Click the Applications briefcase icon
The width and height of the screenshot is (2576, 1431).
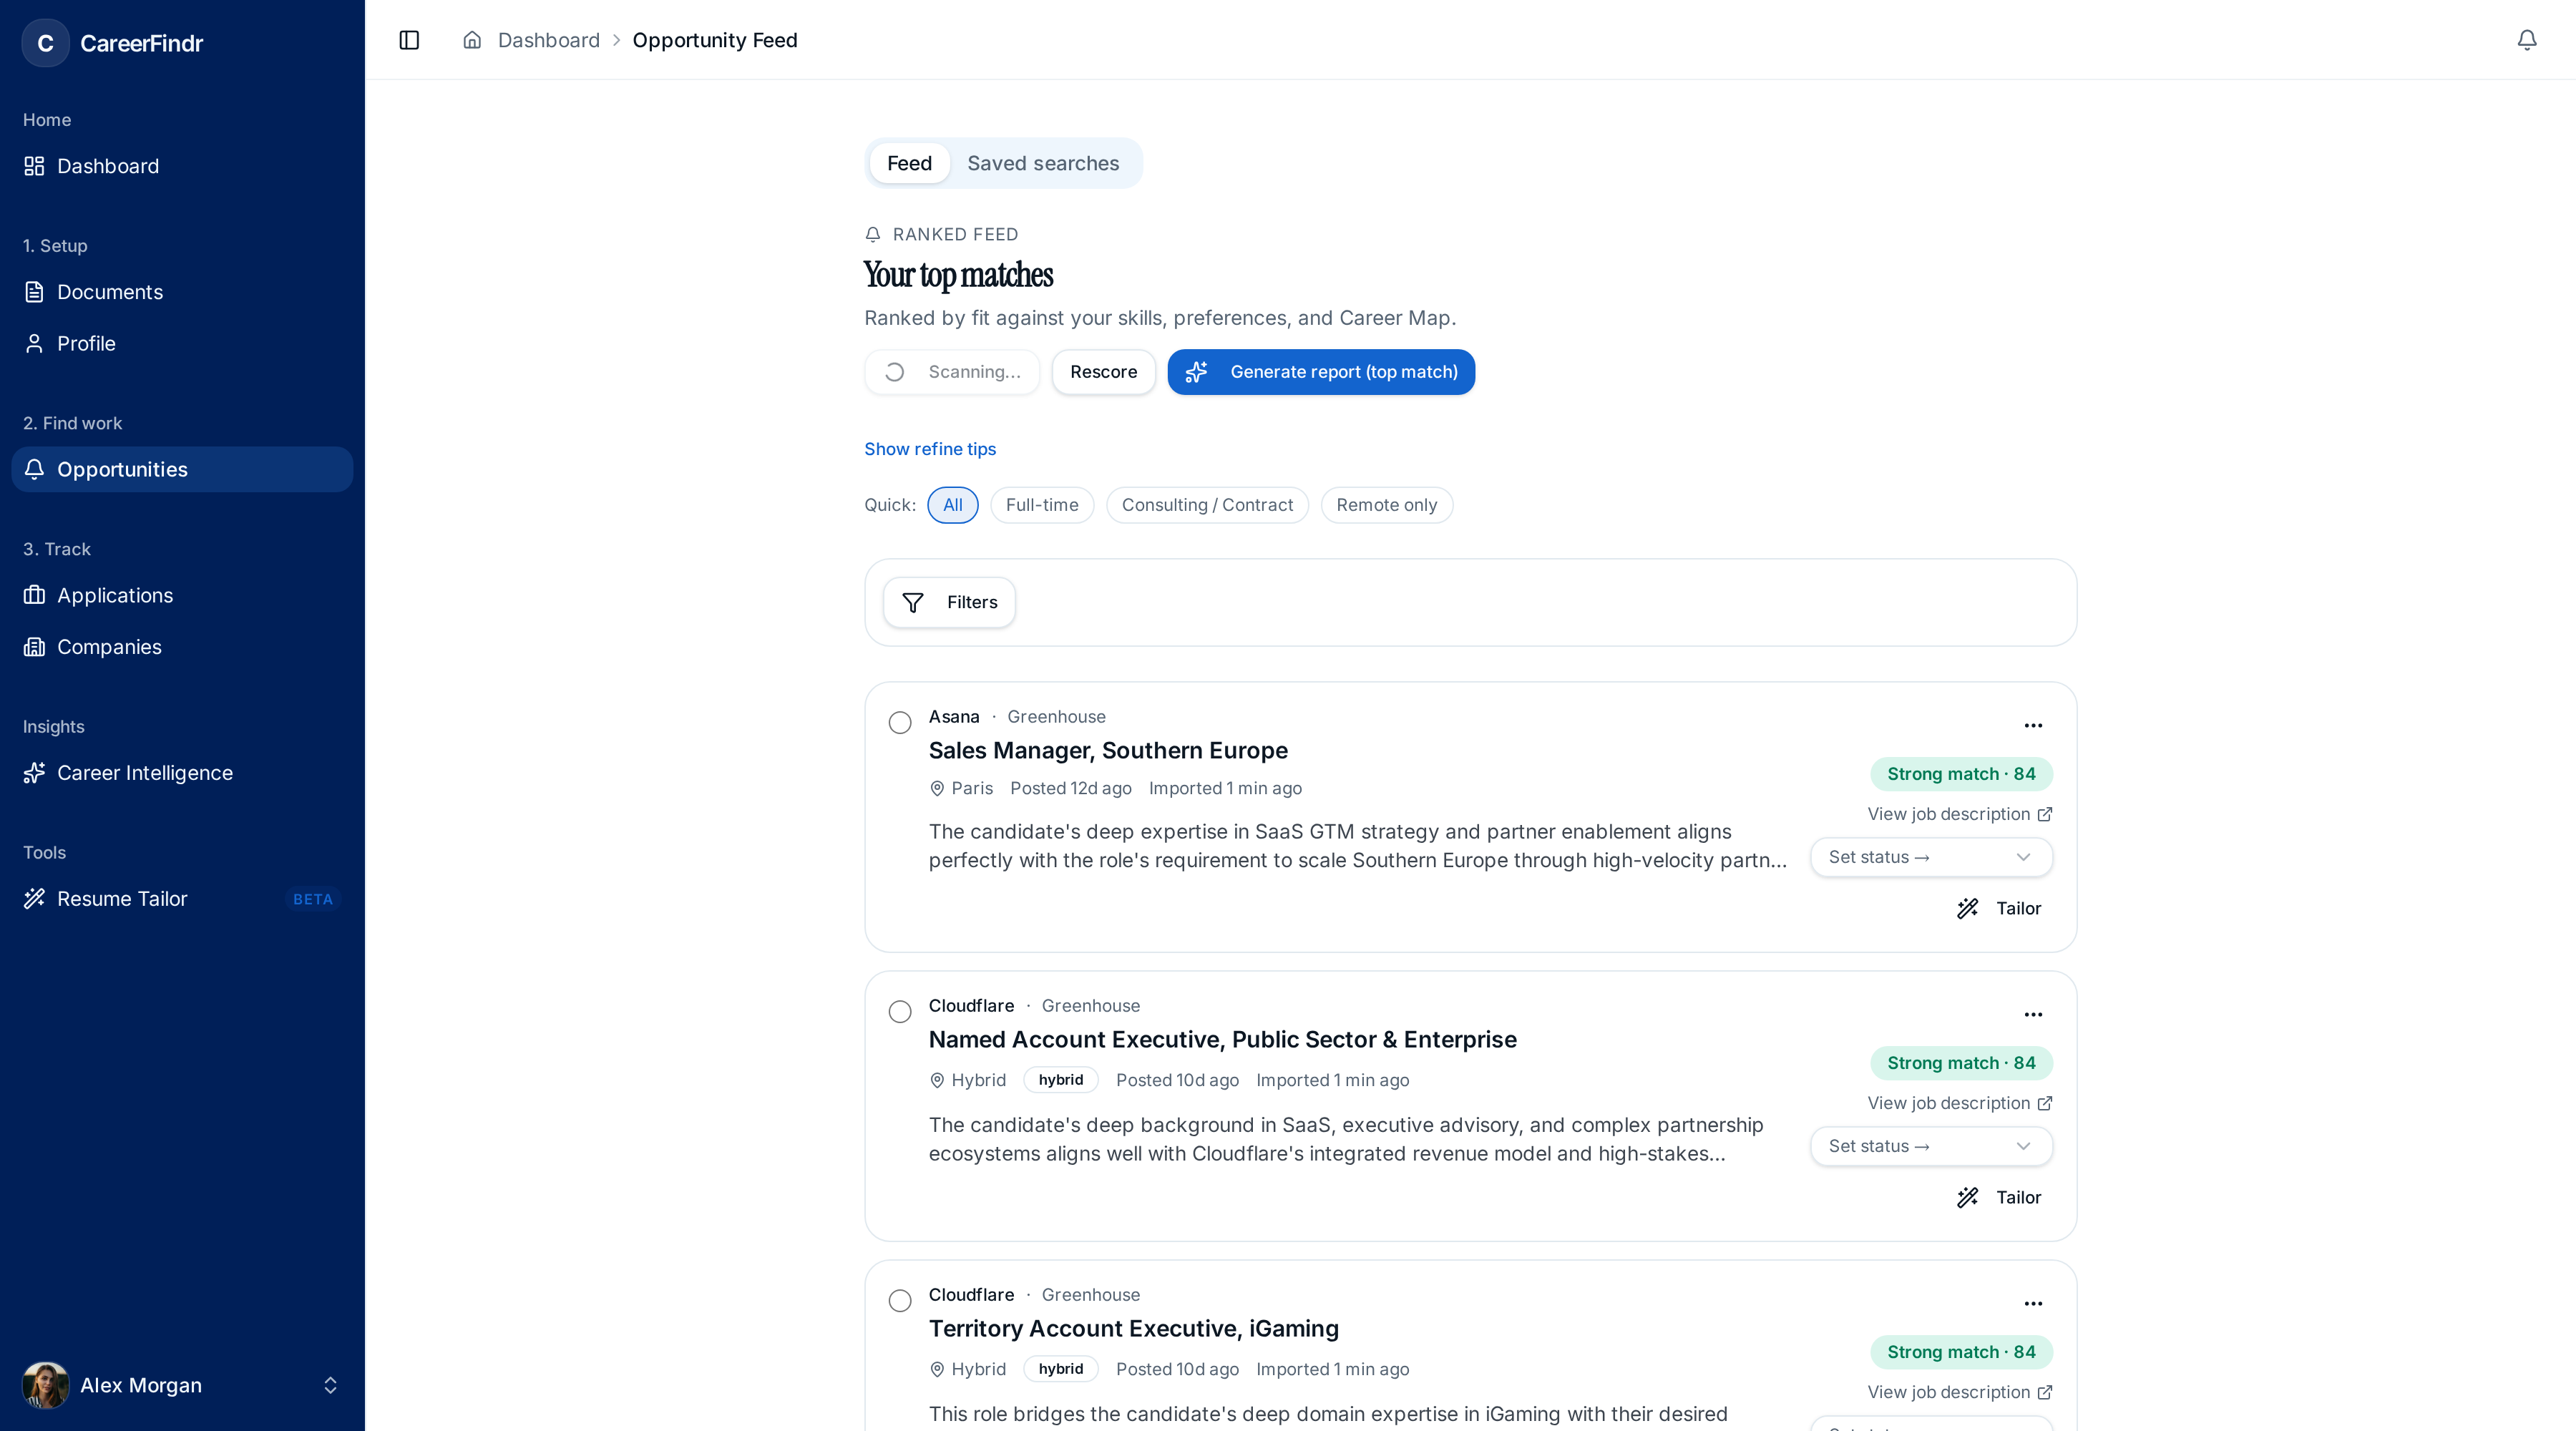34,595
